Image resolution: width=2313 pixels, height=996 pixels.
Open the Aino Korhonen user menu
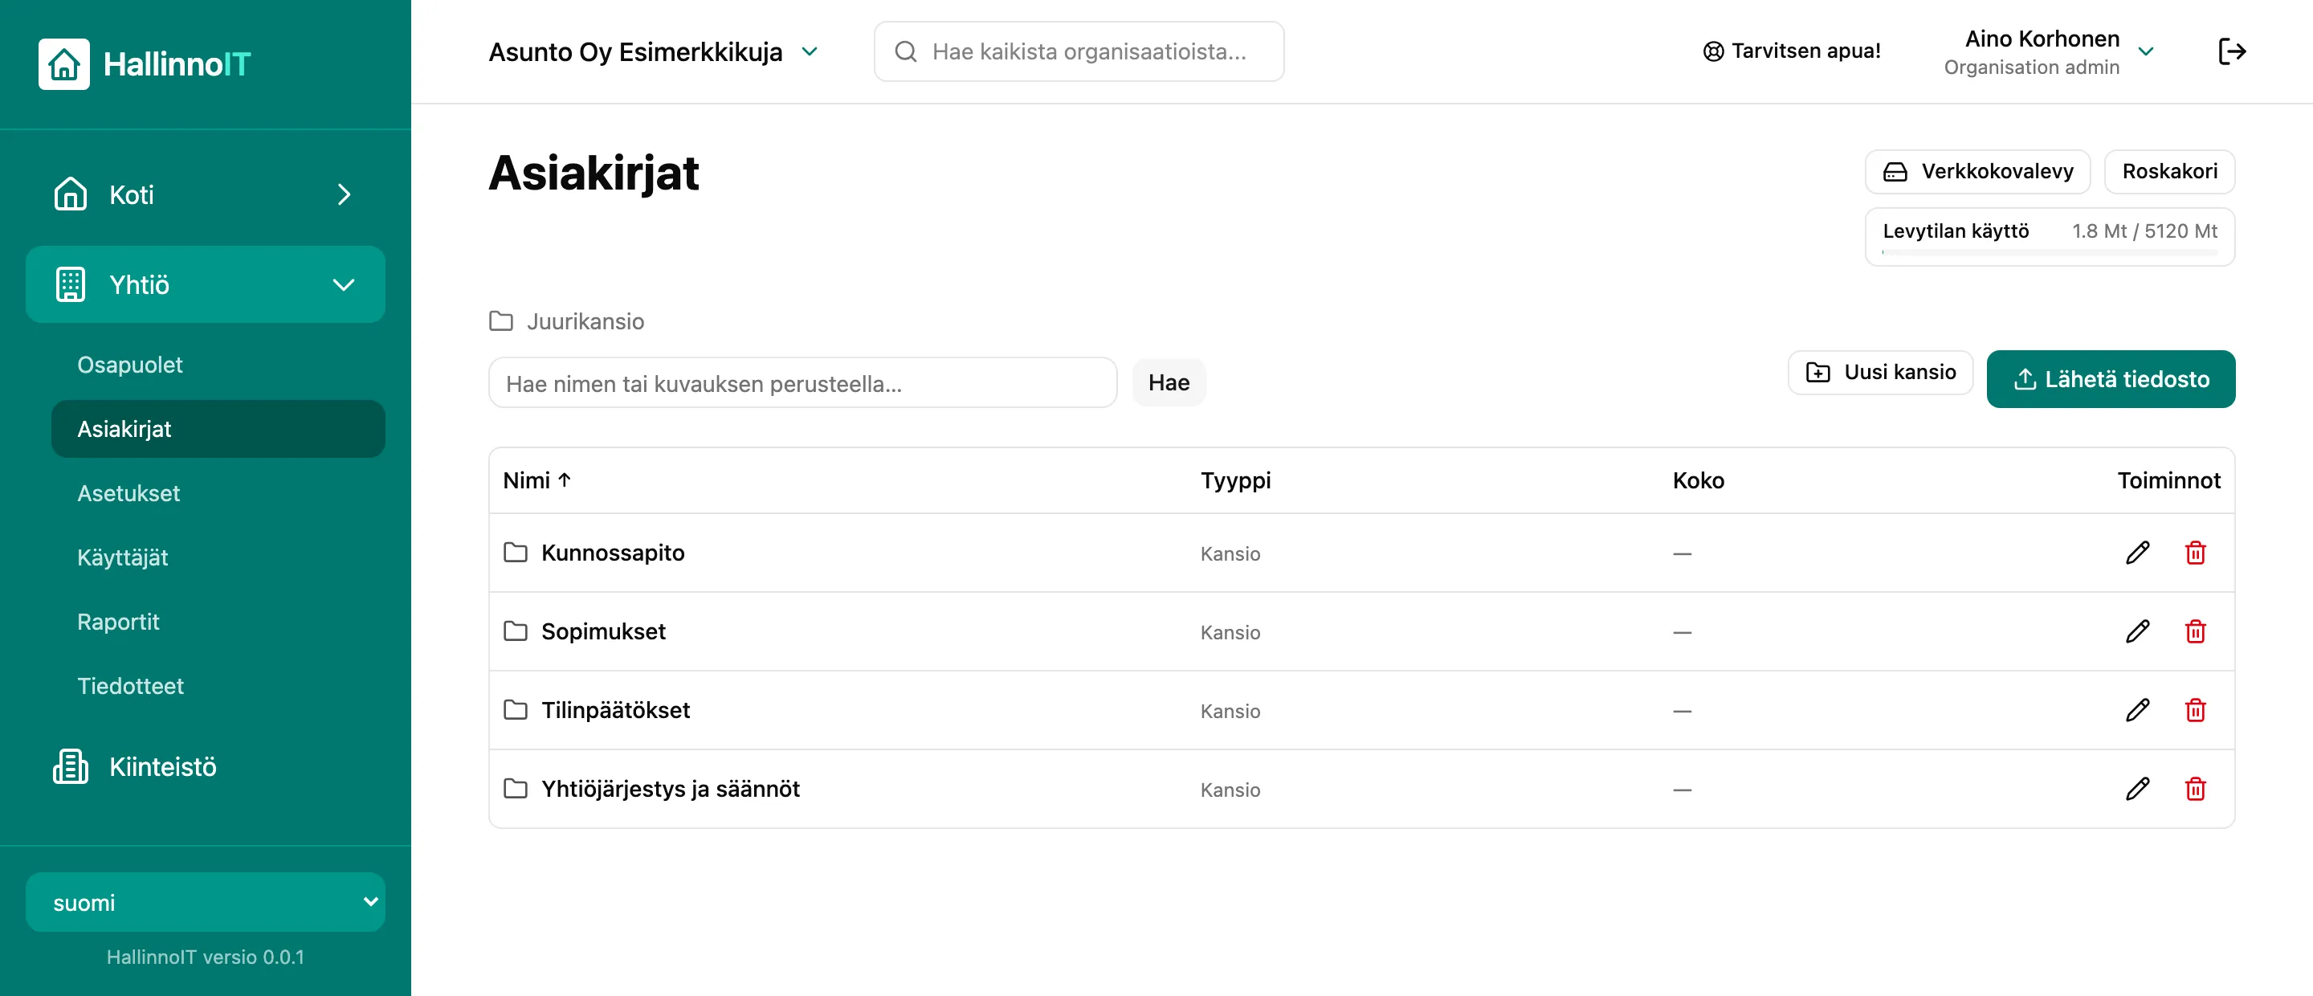(2048, 52)
